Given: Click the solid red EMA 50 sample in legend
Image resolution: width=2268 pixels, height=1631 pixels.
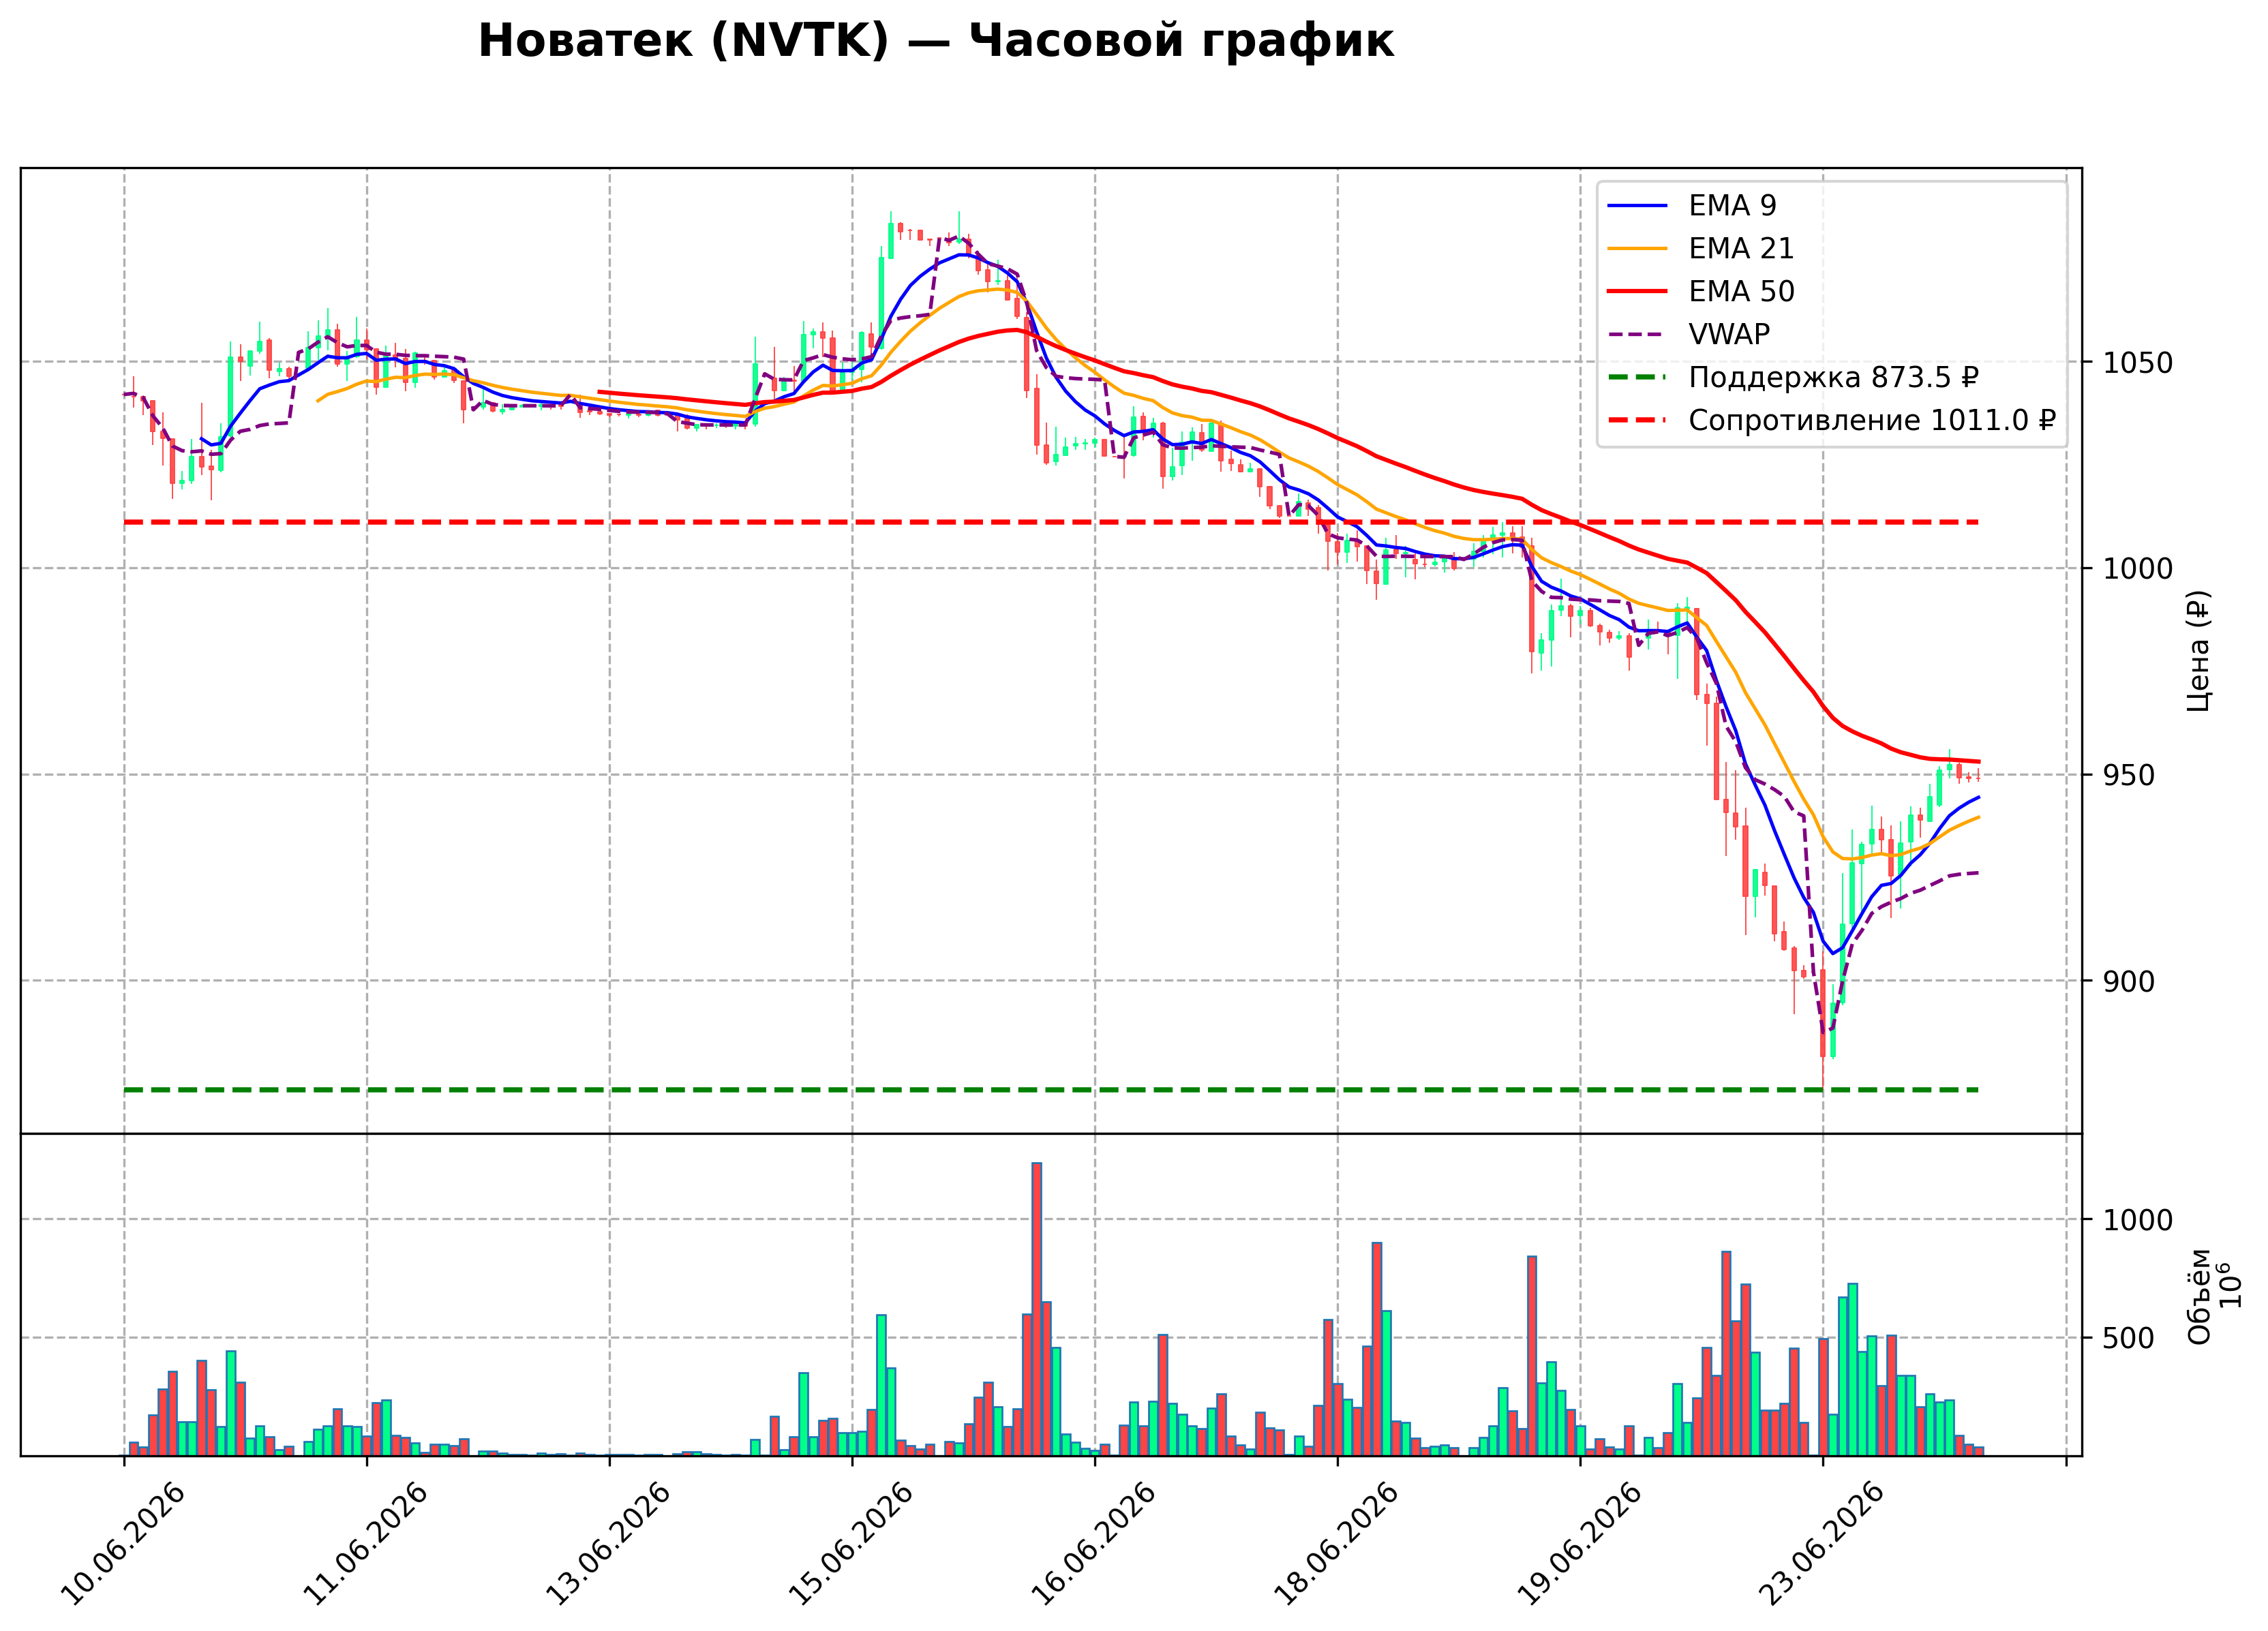Looking at the screenshot, I should pyautogui.click(x=1637, y=292).
